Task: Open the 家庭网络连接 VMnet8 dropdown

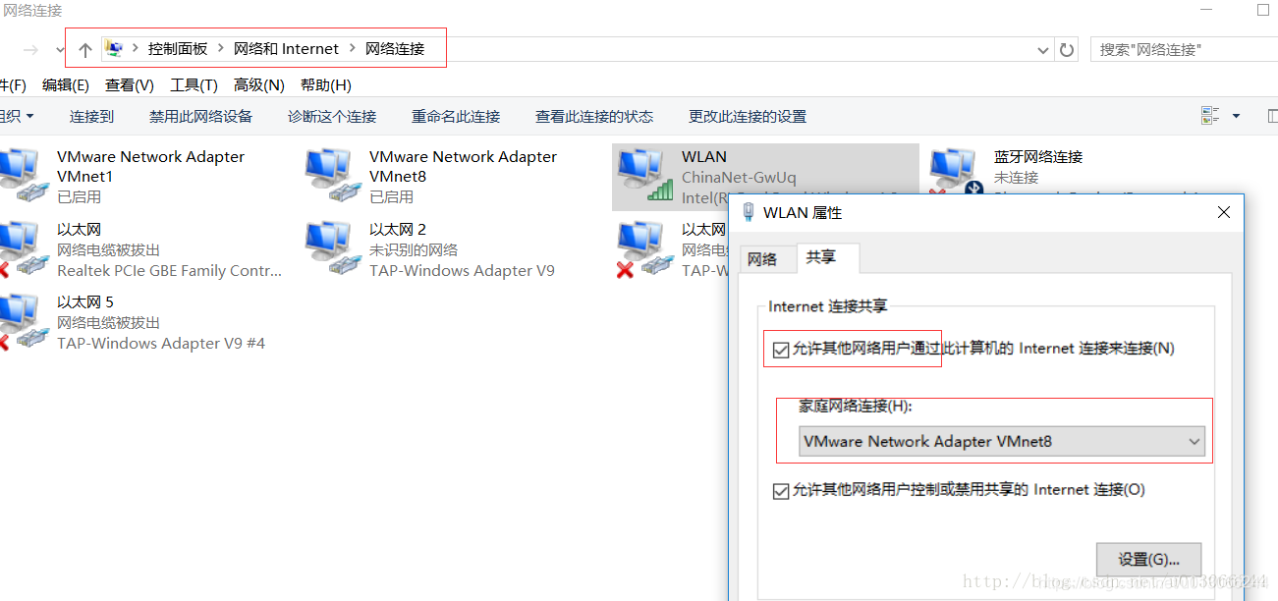Action: pyautogui.click(x=1000, y=442)
